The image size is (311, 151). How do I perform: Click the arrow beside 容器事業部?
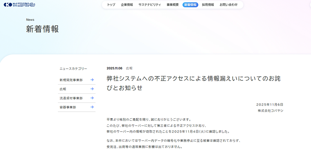coord(92,107)
